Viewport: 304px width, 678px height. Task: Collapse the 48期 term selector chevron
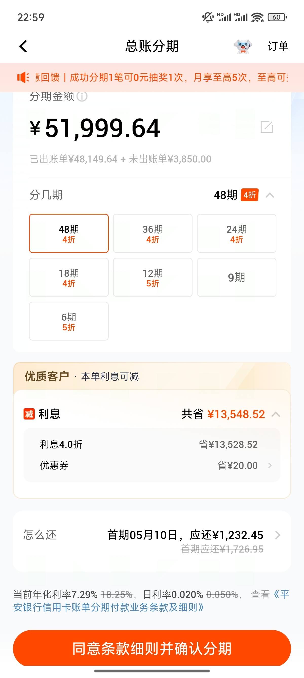point(270,195)
